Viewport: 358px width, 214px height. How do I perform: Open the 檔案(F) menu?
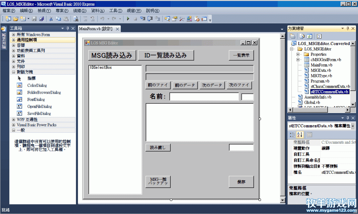tap(9, 11)
